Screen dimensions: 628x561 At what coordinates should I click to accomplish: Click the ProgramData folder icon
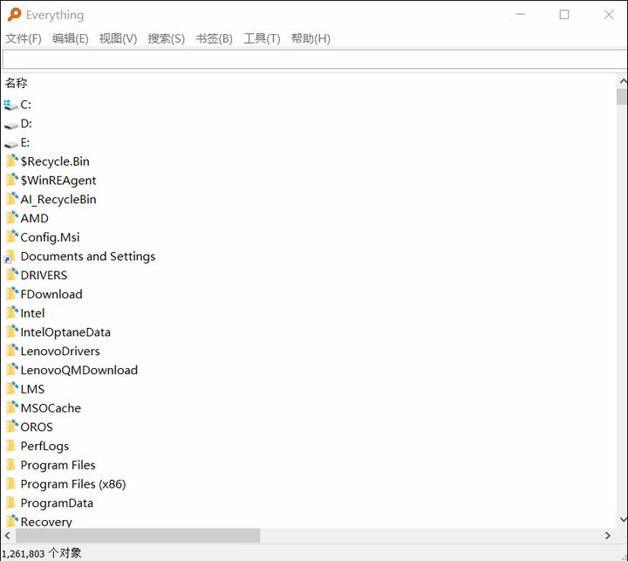point(11,503)
